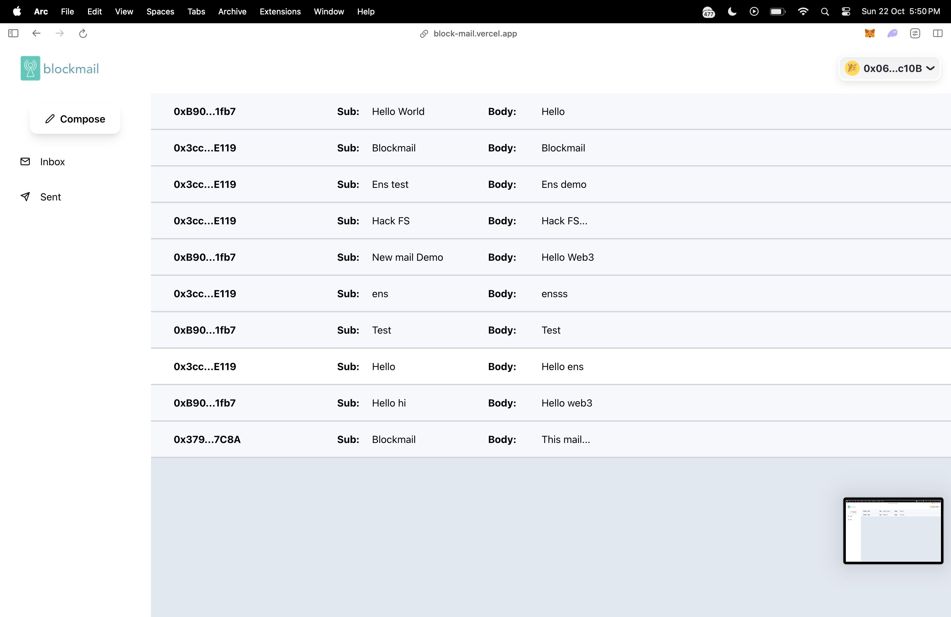Image resolution: width=951 pixels, height=617 pixels.
Task: Open the mail with subject Hack FS
Action: pos(551,221)
